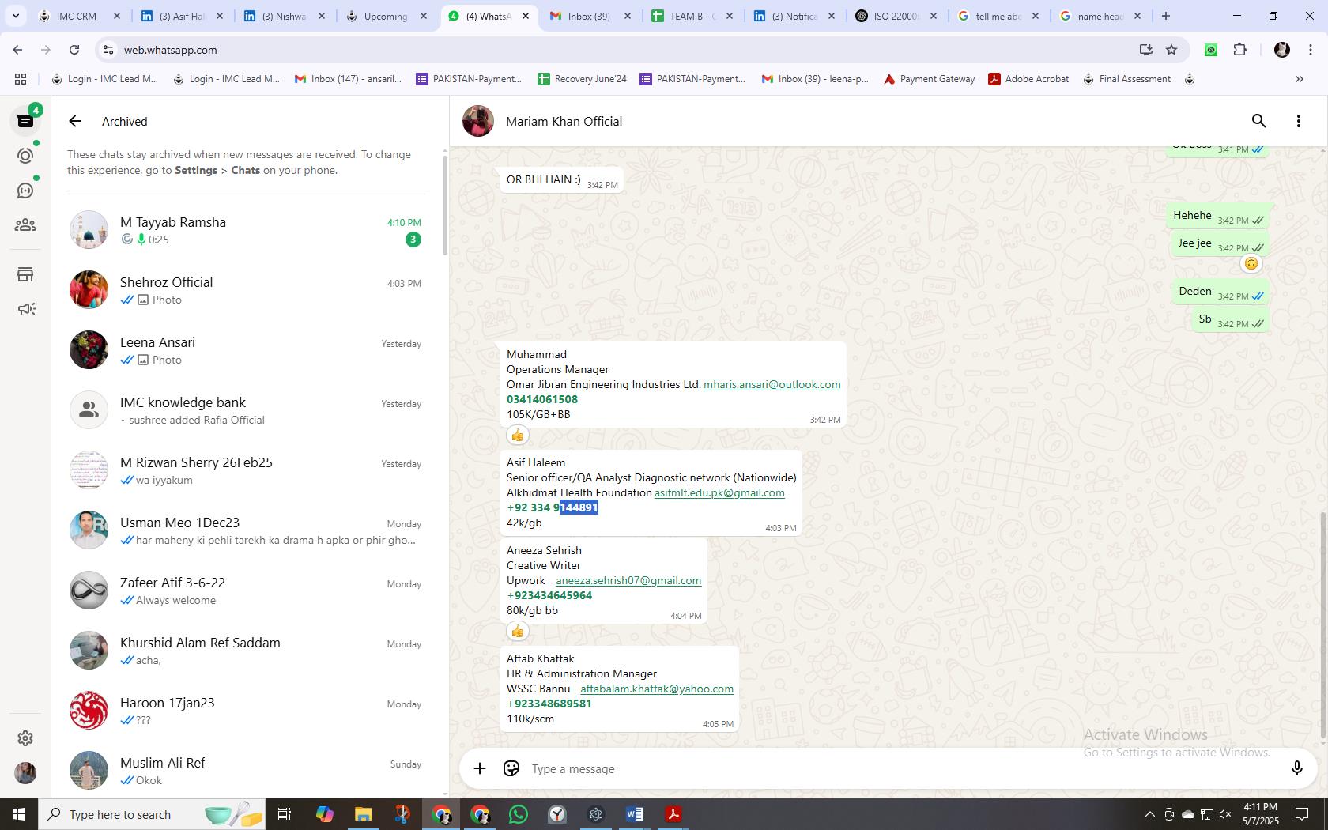Screen dimensions: 1328x830
Task: Open Adobe Acrobat bookmark
Action: point(1028,79)
